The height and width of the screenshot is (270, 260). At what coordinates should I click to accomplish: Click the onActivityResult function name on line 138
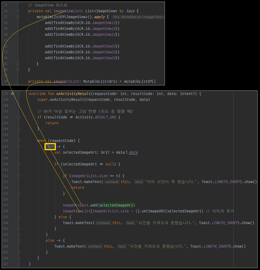click(74, 94)
